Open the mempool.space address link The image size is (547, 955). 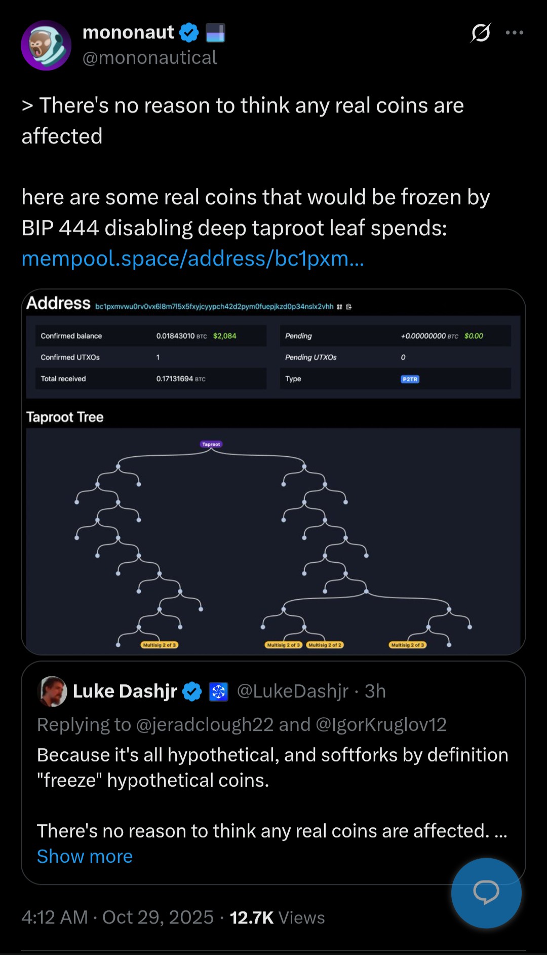pos(192,259)
